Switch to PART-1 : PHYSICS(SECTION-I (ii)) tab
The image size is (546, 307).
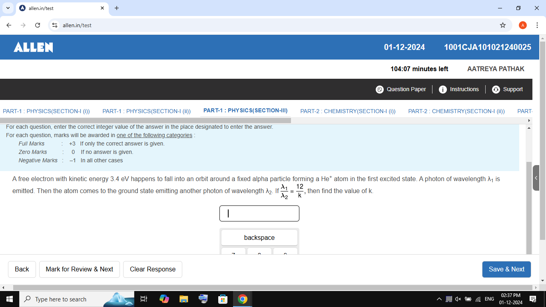point(146,111)
